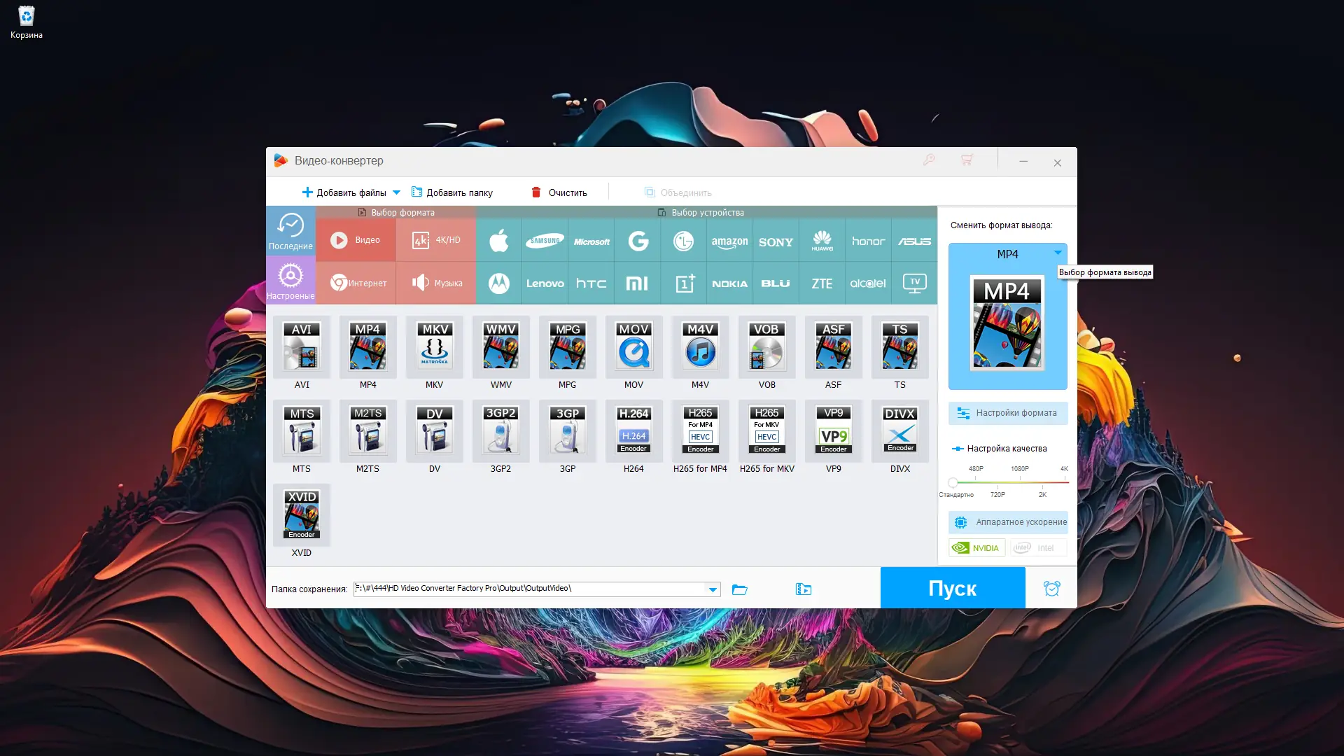The height and width of the screenshot is (756, 1344).
Task: Open the shopping cart purchase icon
Action: [x=967, y=160]
